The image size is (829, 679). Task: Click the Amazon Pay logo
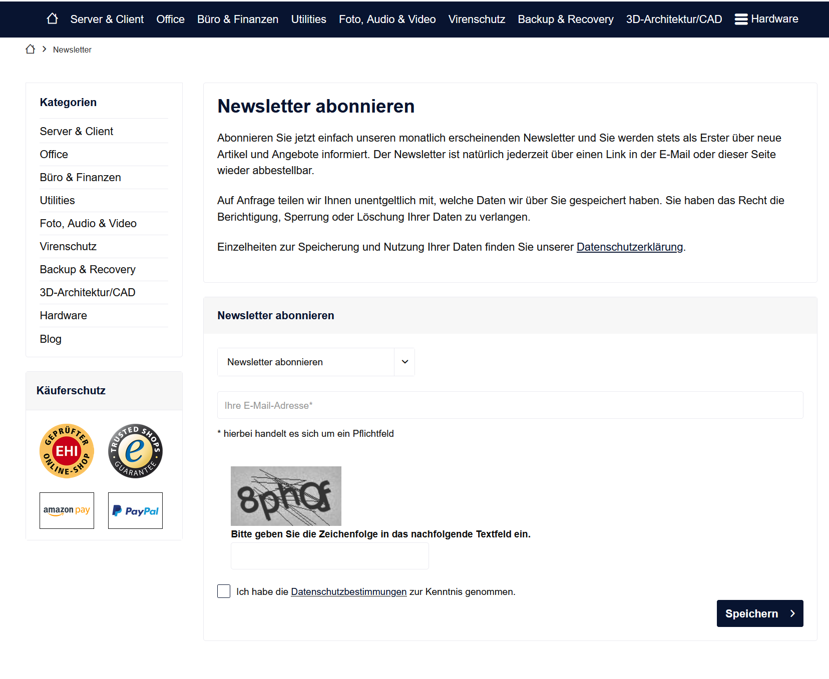tap(67, 510)
